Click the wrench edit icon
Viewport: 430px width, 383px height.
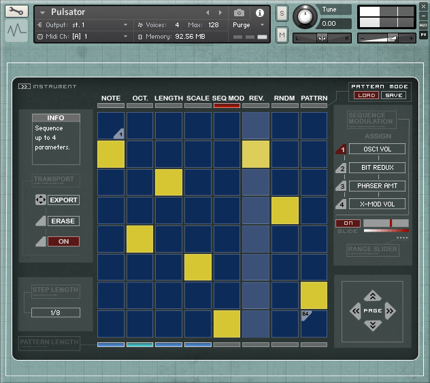[x=16, y=12]
